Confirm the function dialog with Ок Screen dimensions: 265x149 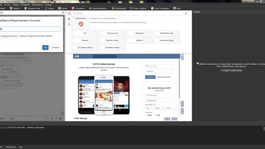click(x=45, y=48)
